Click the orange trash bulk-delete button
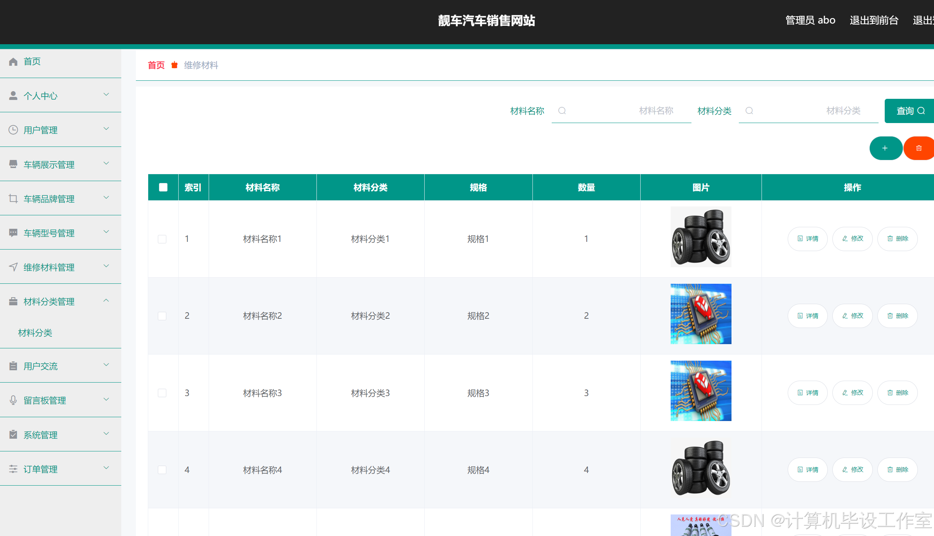 click(919, 148)
